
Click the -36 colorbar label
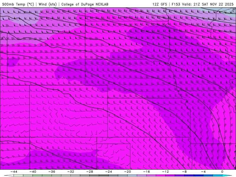tap(52, 172)
